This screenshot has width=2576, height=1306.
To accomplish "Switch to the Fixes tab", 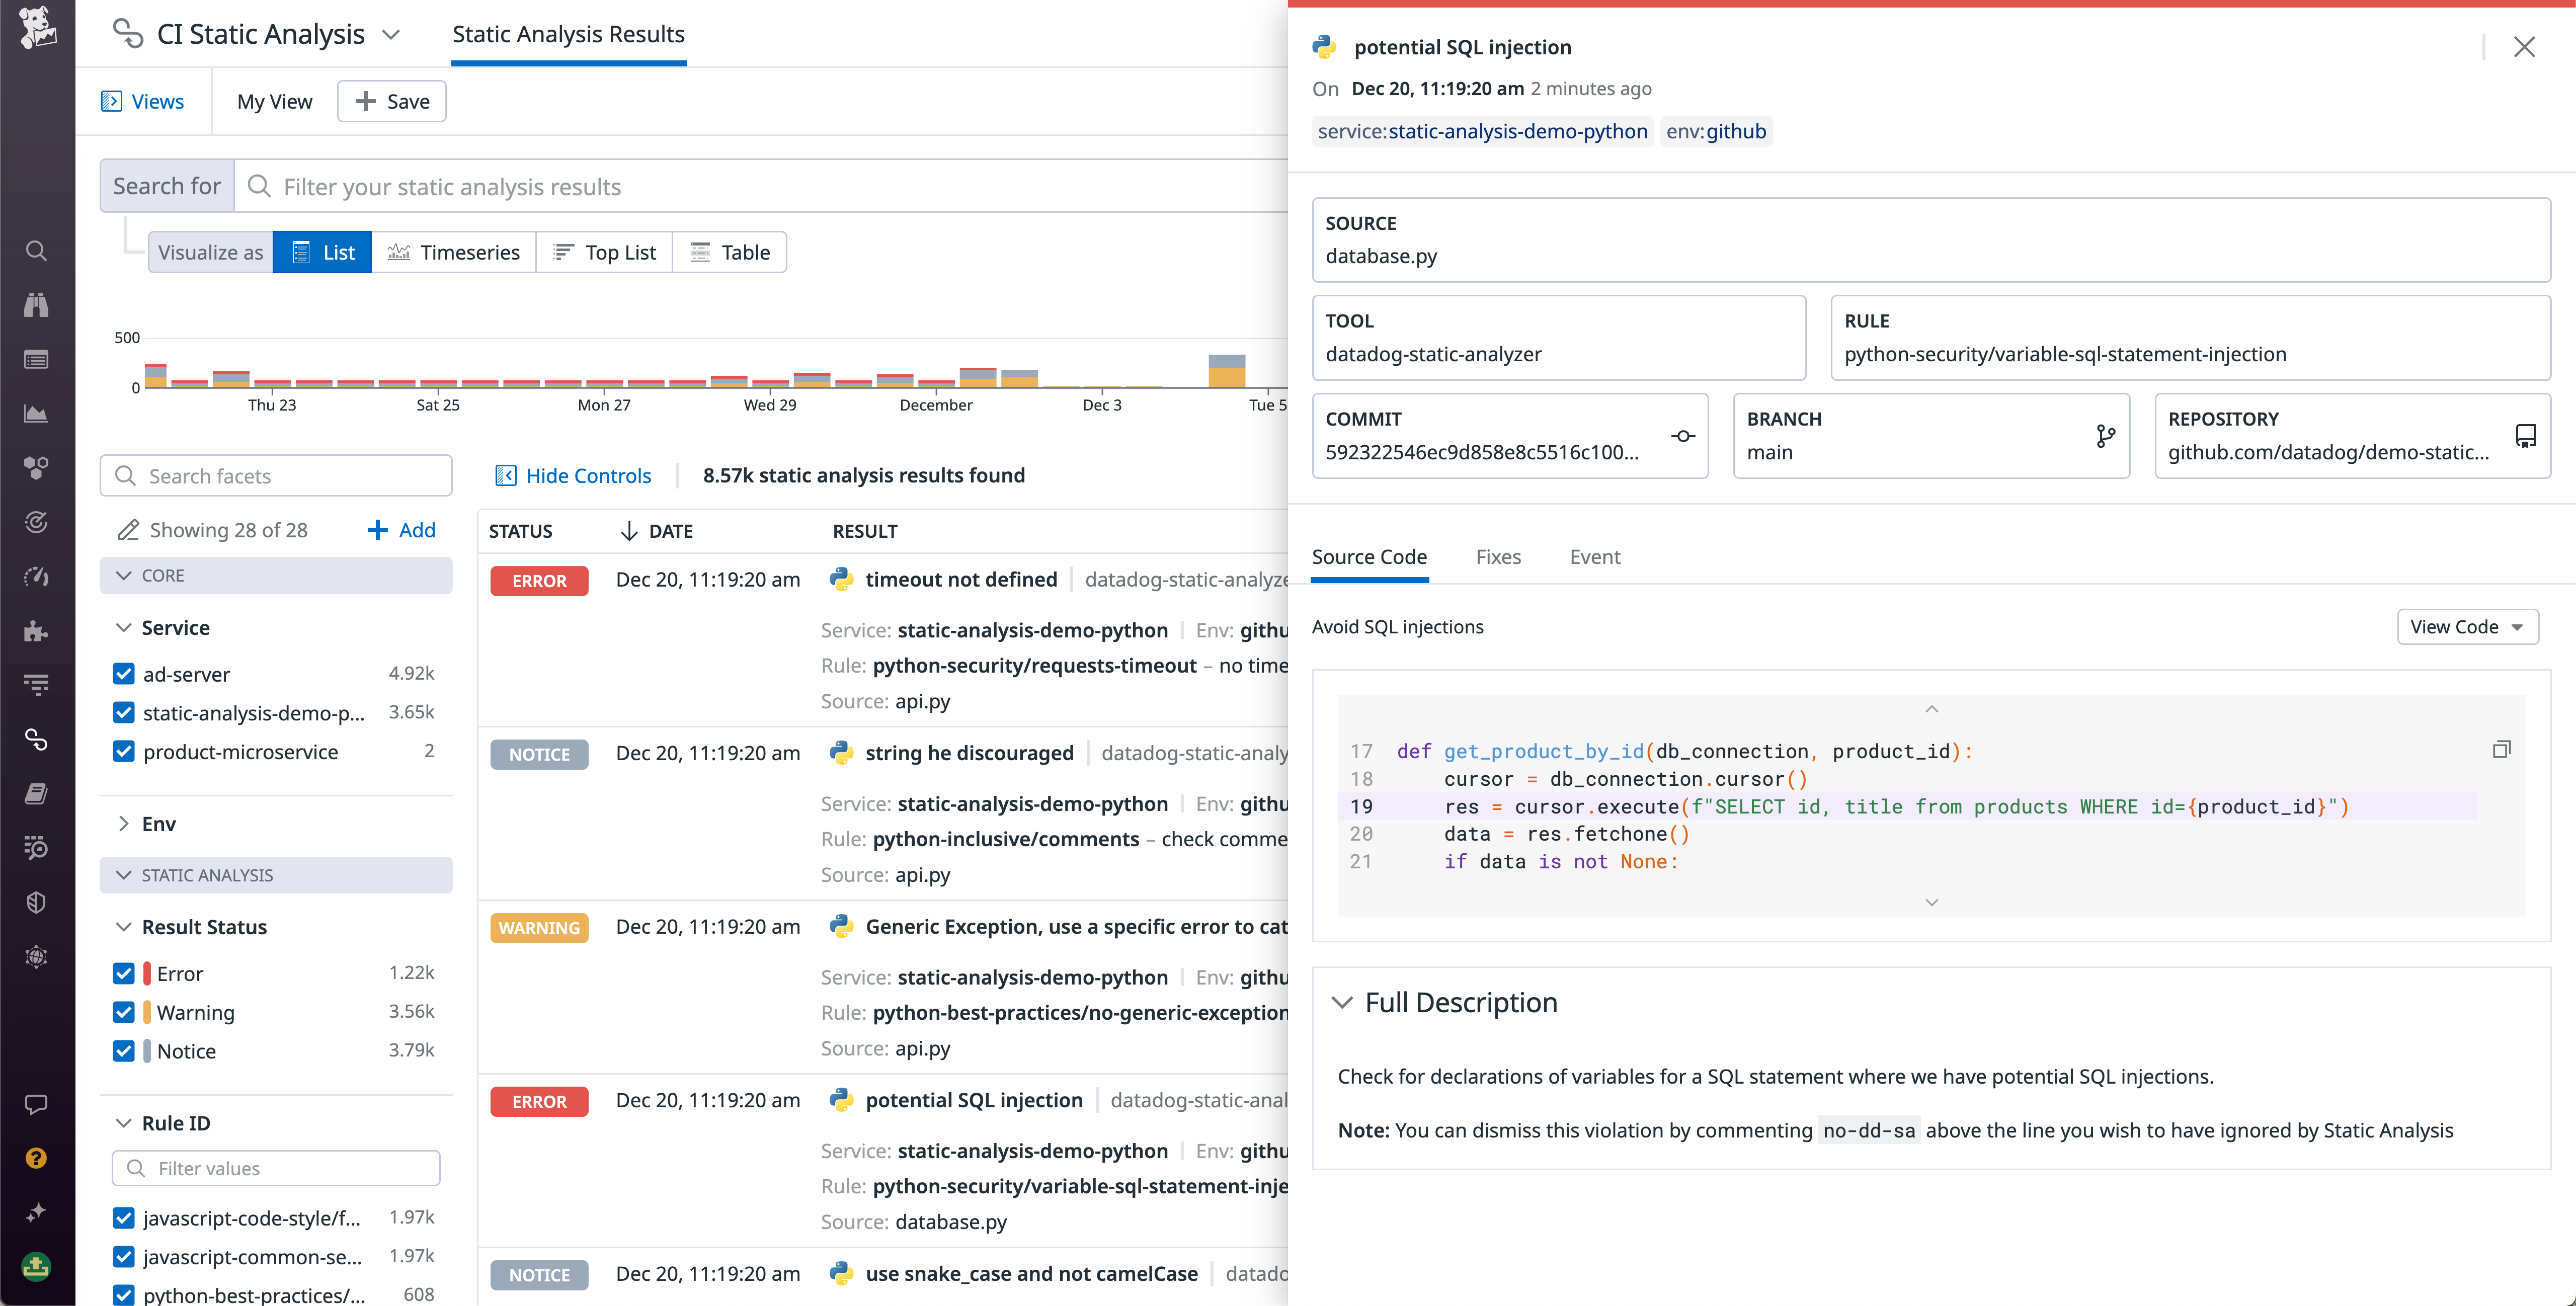I will pyautogui.click(x=1498, y=557).
